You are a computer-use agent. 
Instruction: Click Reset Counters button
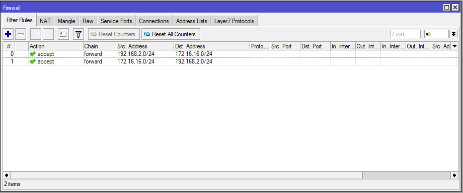114,34
